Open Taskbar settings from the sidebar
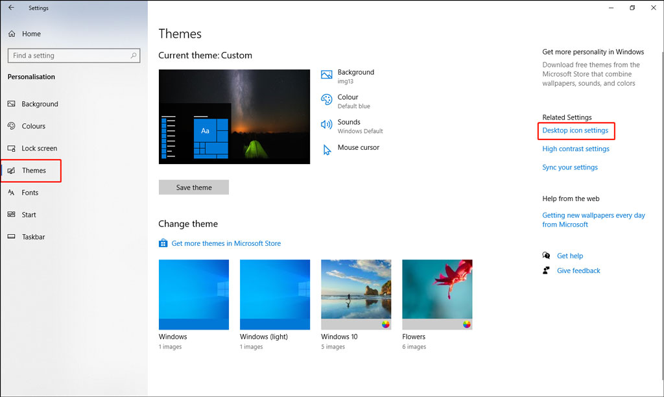 click(34, 237)
